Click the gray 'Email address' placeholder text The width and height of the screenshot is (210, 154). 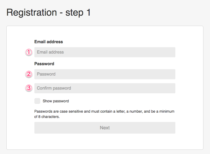coord(50,52)
